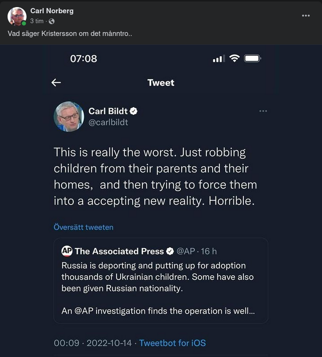Click the cellular signal bars icon
Image resolution: width=322 pixels, height=357 pixels.
[x=218, y=59]
